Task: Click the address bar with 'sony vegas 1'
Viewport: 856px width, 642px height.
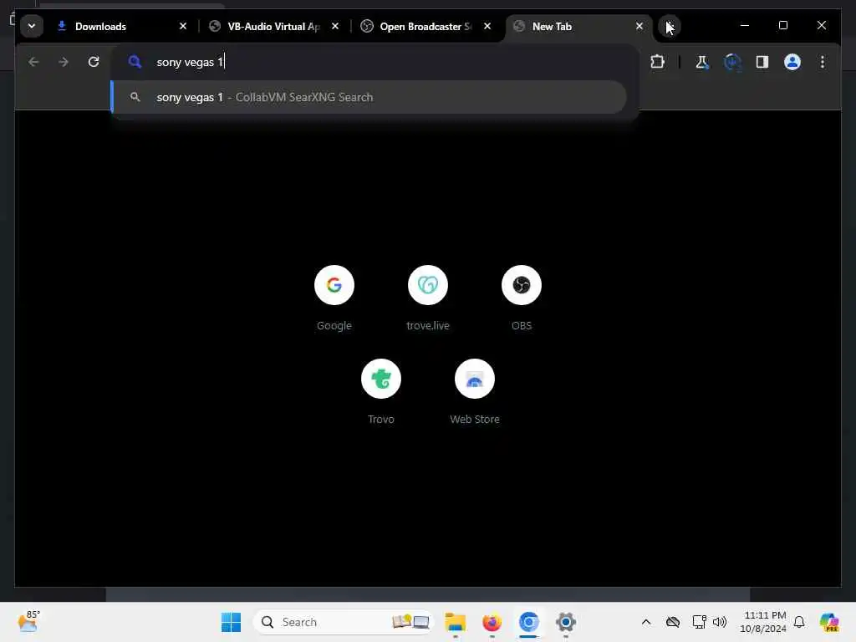Action: tap(374, 62)
